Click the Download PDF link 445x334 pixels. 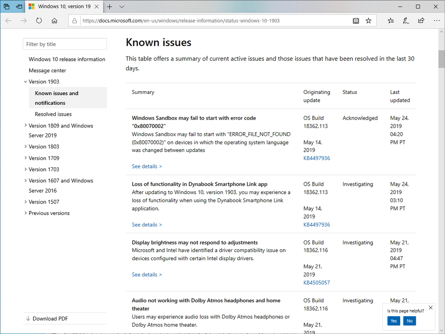click(x=50, y=318)
